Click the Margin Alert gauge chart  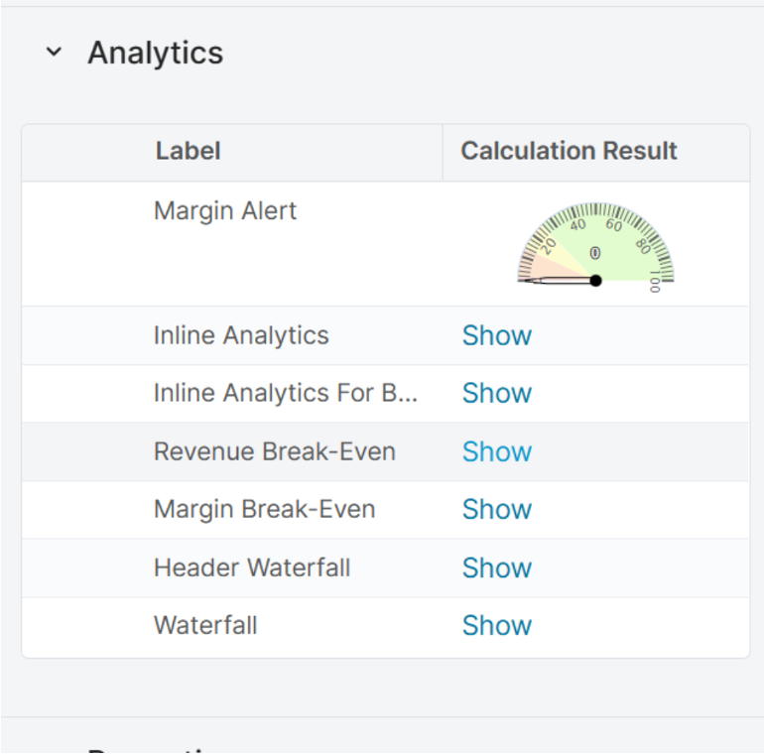coord(595,245)
